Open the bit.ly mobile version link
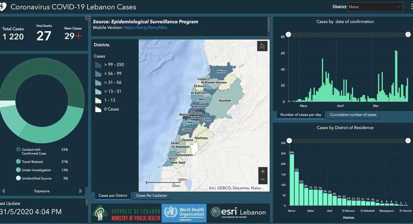Image resolution: width=413 pixels, height=224 pixels. pyautogui.click(x=145, y=28)
